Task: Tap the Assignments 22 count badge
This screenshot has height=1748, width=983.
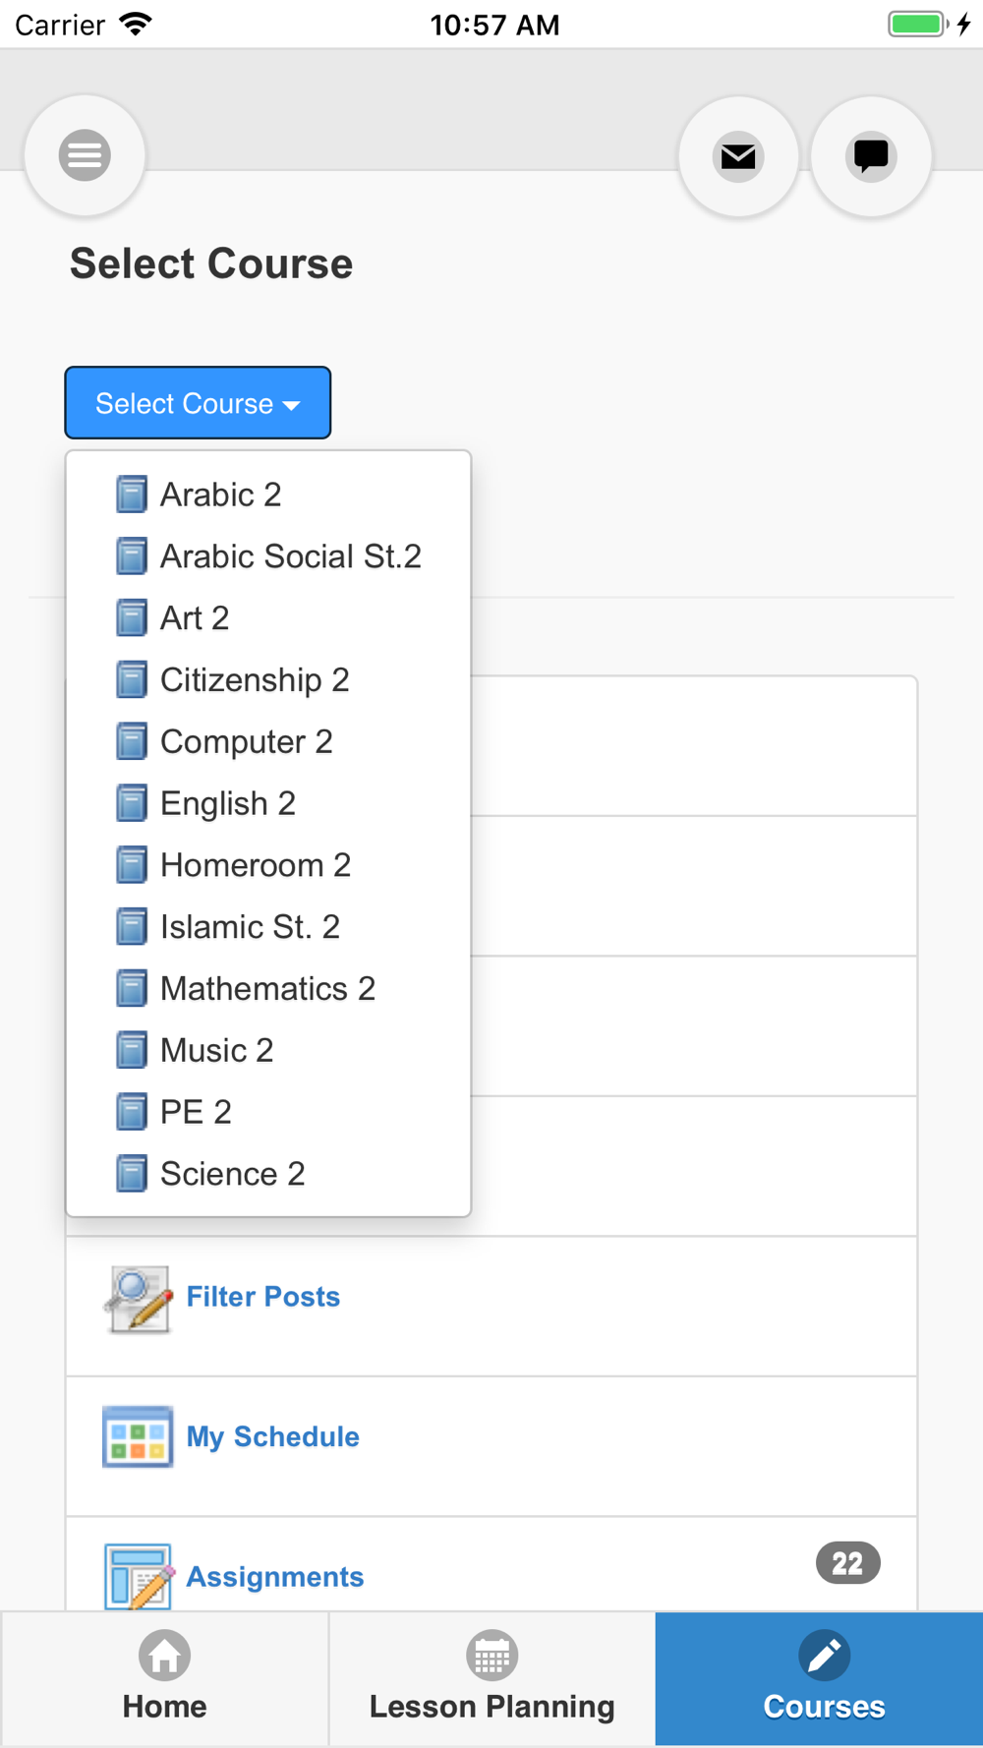Action: 847,1563
